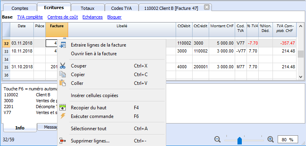The image size is (306, 146).
Task: Click the 200001 credit account cell
Action: tap(200, 67)
